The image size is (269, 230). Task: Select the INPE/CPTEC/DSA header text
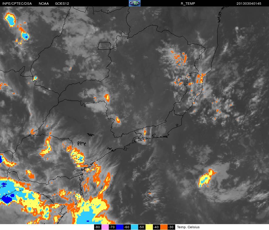point(17,4)
